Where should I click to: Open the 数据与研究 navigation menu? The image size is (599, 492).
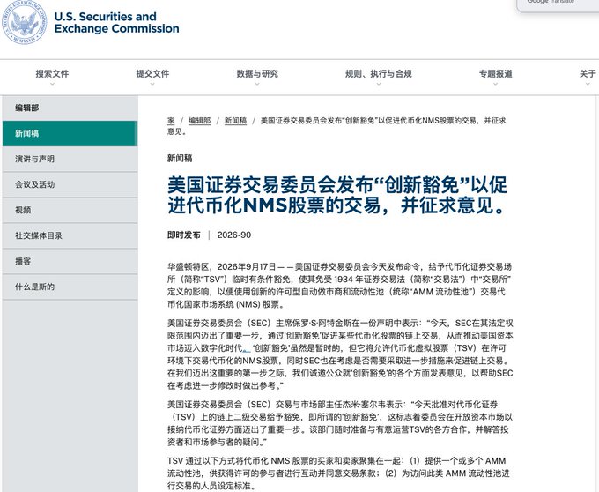pos(257,74)
